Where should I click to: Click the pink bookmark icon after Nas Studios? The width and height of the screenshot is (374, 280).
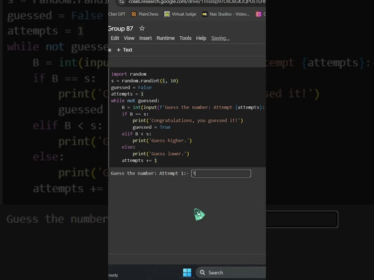pos(258,14)
